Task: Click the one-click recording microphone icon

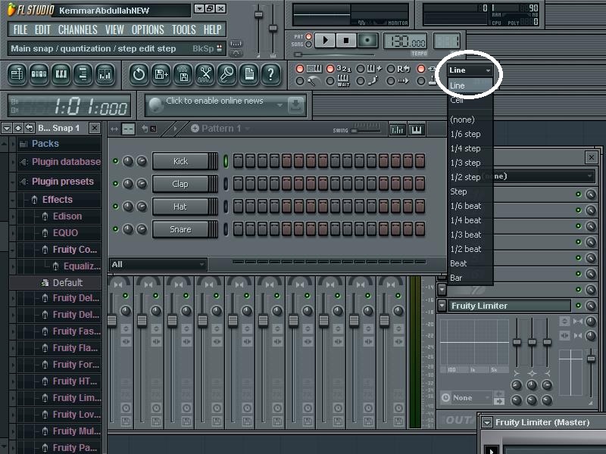Action: click(226, 73)
